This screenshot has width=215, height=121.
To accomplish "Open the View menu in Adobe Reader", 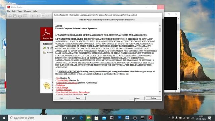I will click(19, 11).
